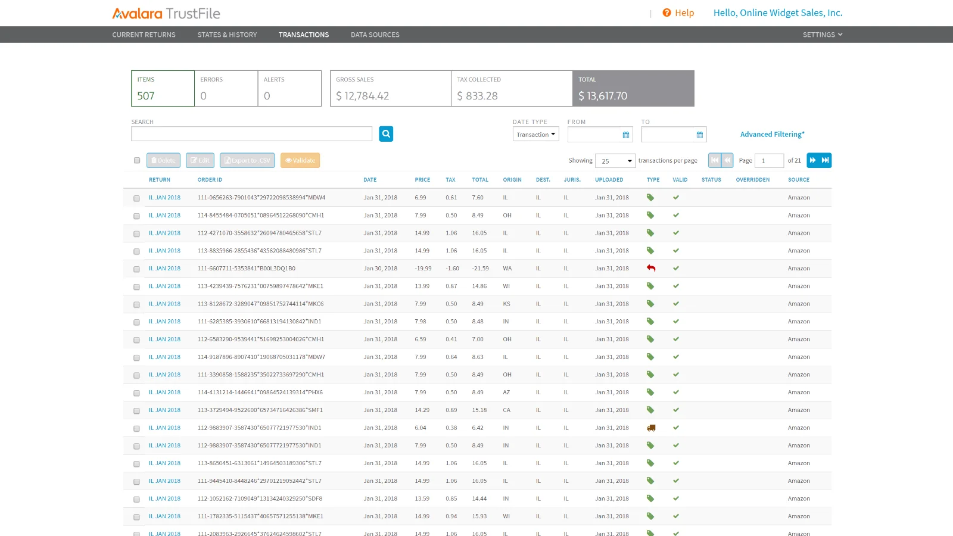This screenshot has width=953, height=536.
Task: Open the Date Type Transaction dropdown
Action: [535, 134]
